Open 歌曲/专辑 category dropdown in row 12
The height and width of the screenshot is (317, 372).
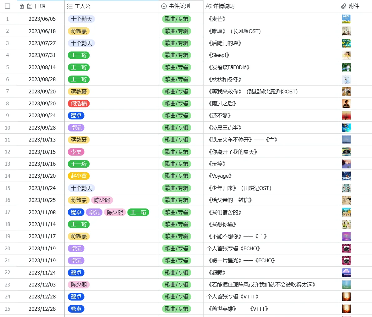177,152
